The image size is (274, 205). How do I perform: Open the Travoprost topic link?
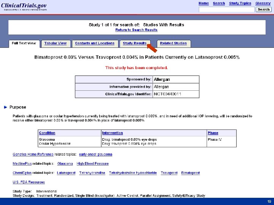click(169, 173)
